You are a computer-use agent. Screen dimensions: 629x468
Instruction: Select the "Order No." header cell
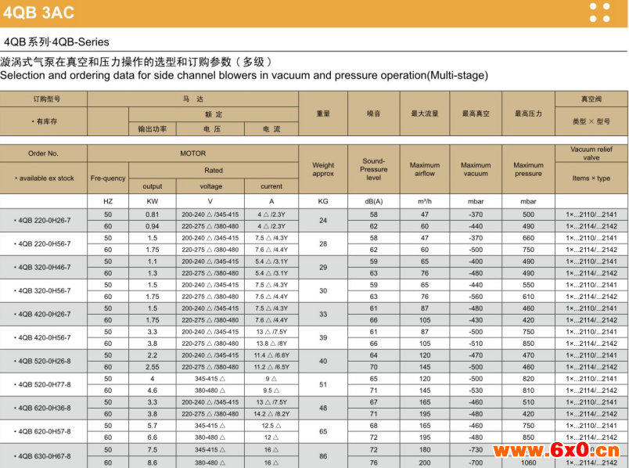pos(43,153)
